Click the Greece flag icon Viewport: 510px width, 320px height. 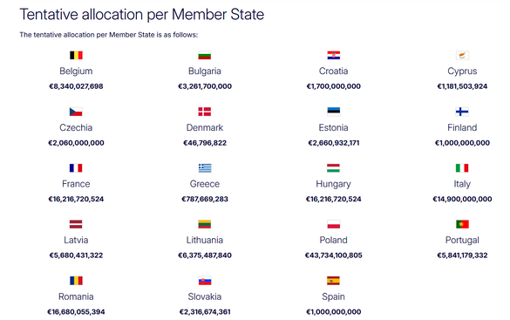point(205,167)
